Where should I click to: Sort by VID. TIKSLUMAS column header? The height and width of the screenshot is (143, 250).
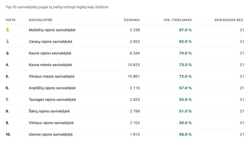[178, 20]
